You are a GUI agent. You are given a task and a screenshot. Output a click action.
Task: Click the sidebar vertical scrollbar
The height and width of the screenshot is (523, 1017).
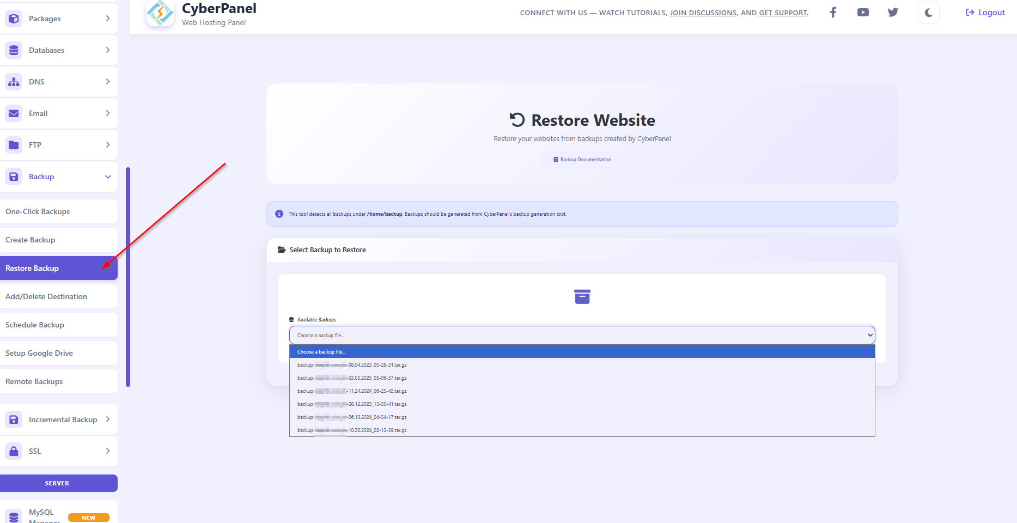pos(128,277)
